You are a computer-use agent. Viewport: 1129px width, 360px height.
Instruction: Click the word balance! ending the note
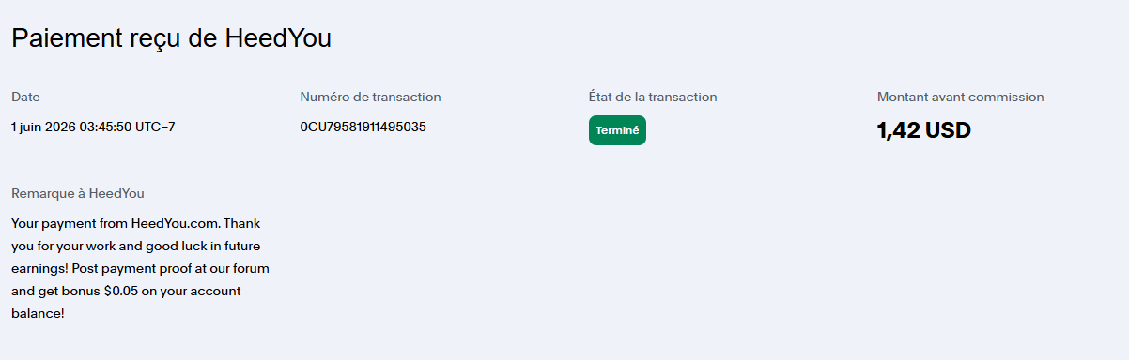click(x=38, y=314)
